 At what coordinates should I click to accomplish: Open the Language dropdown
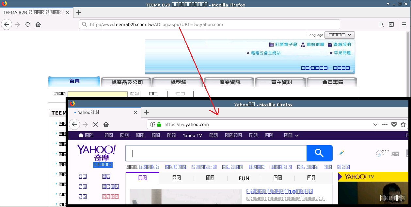[x=340, y=35]
